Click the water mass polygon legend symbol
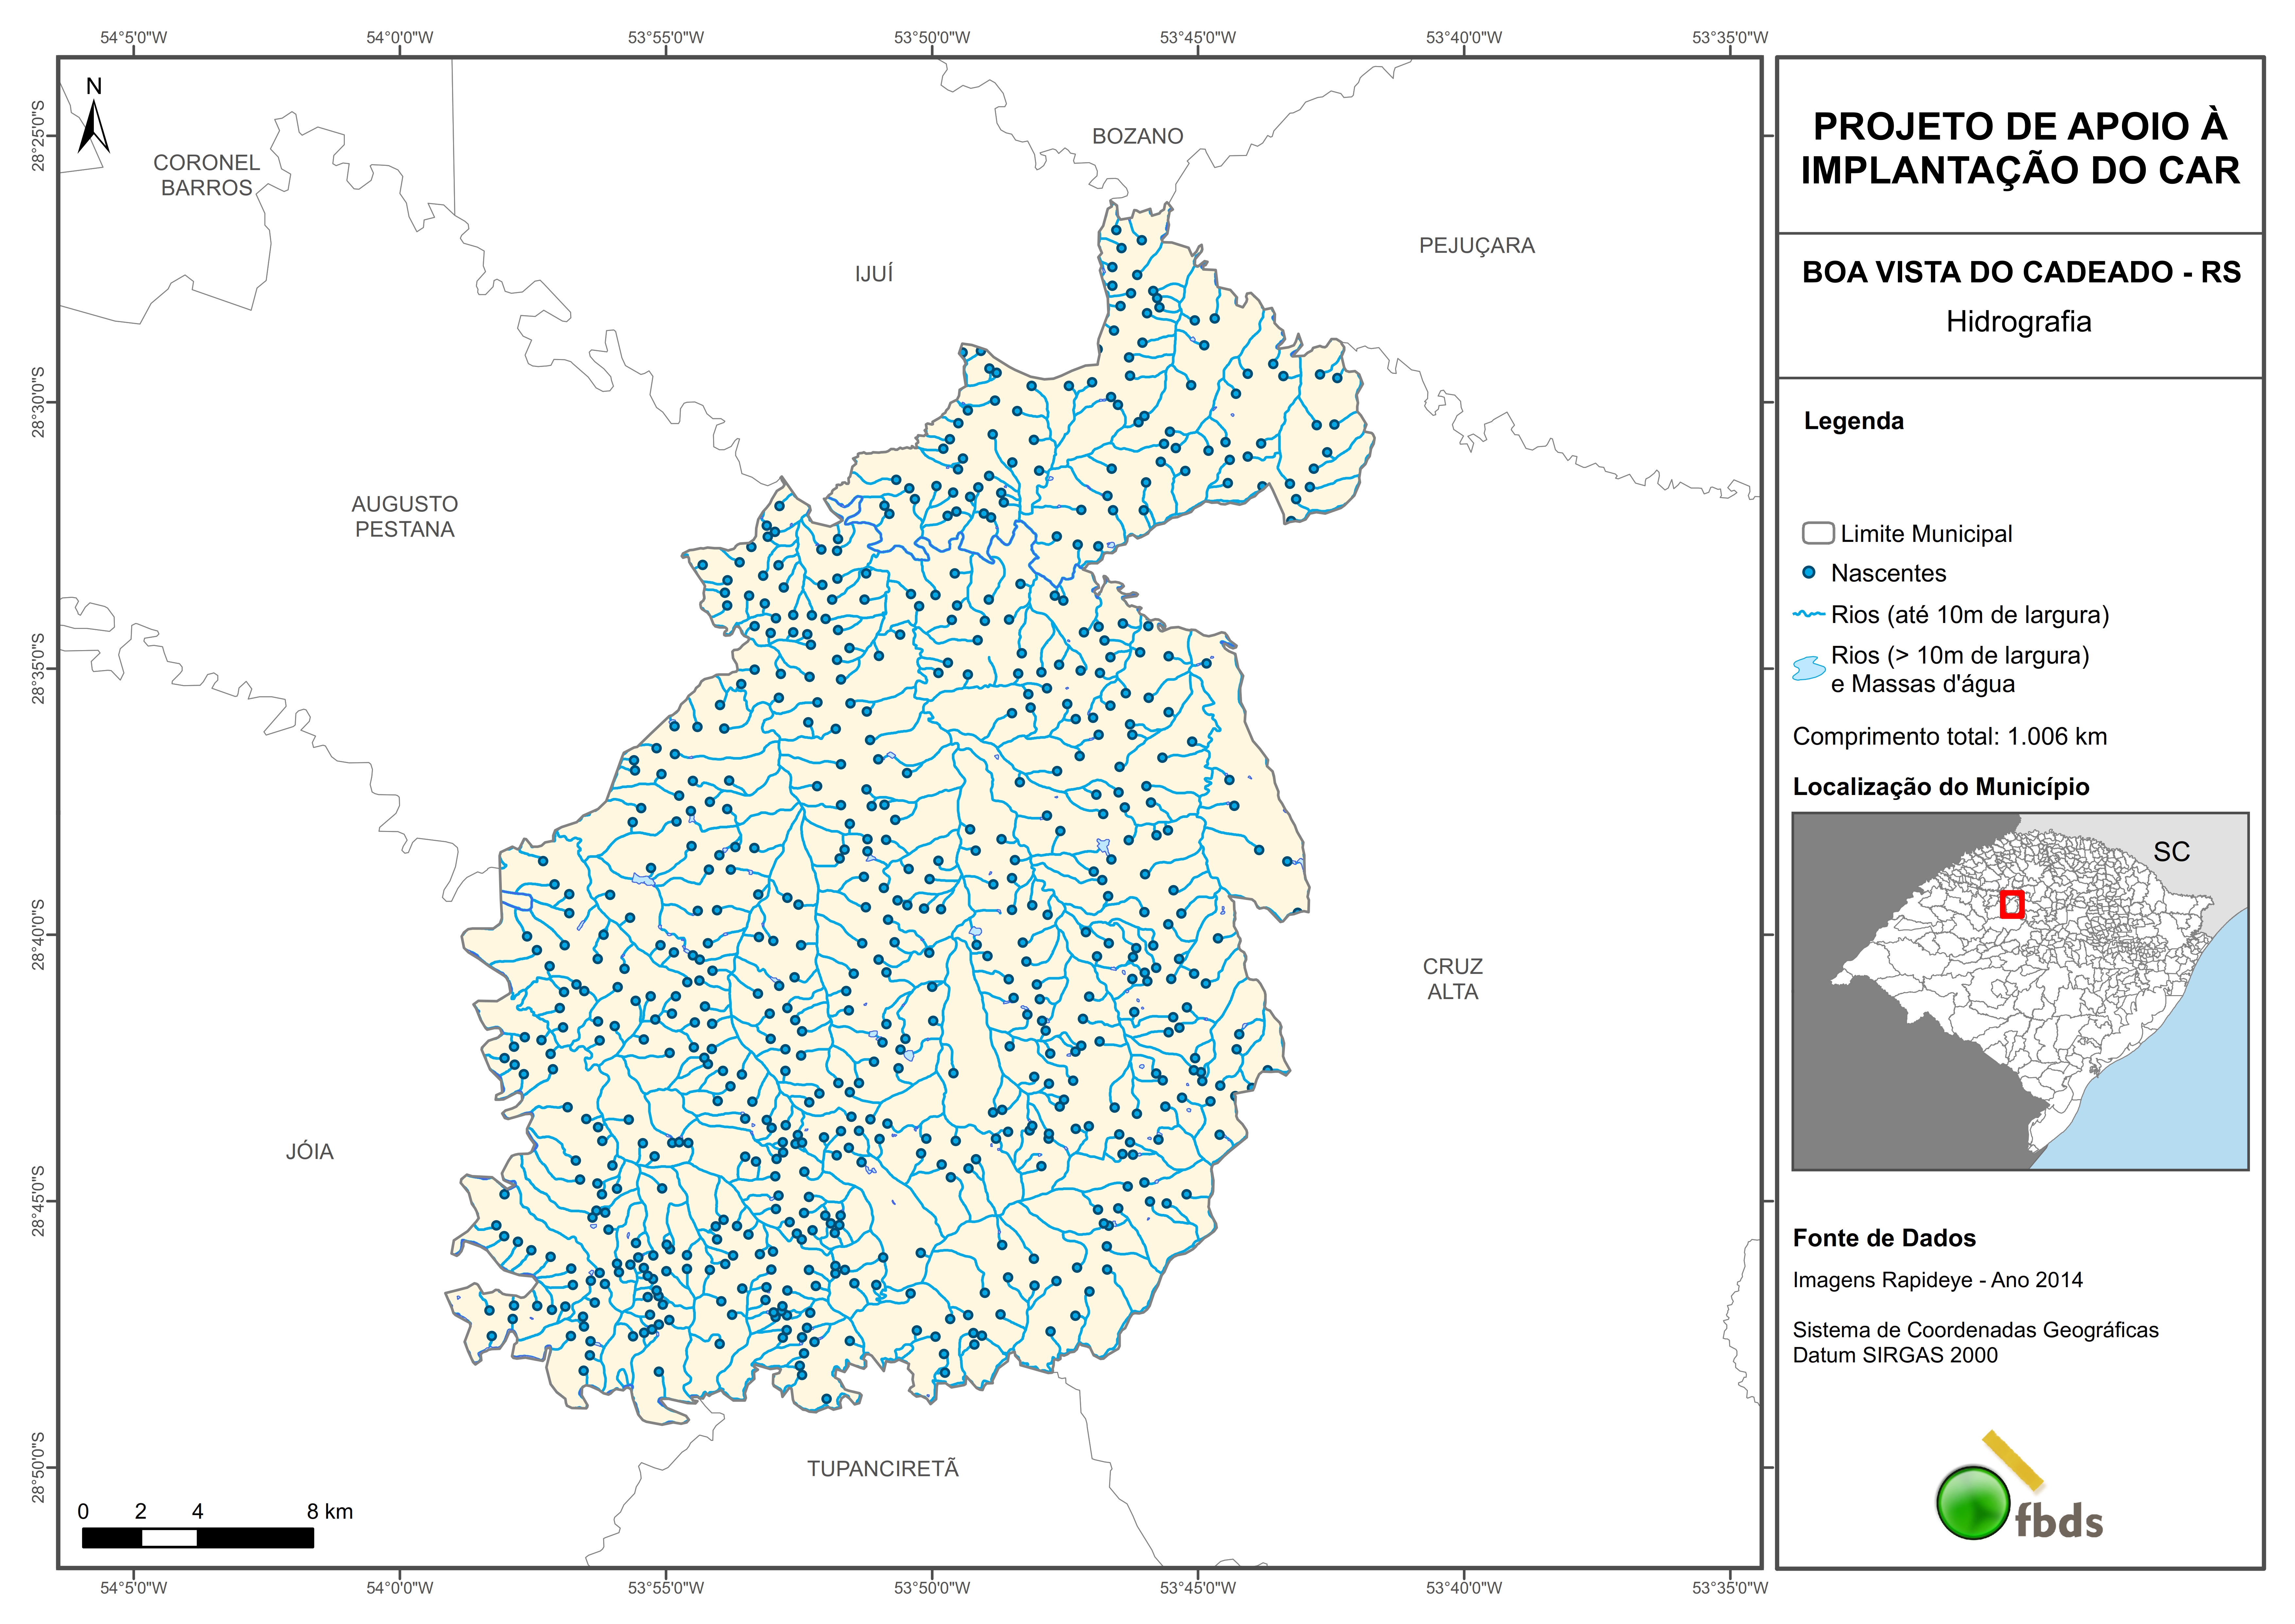Screen dimensions: 2295x1624 pos(1809,668)
